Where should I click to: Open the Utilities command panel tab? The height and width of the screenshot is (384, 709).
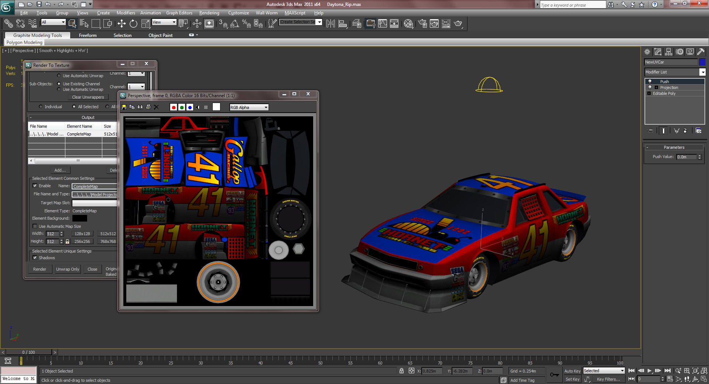point(701,52)
